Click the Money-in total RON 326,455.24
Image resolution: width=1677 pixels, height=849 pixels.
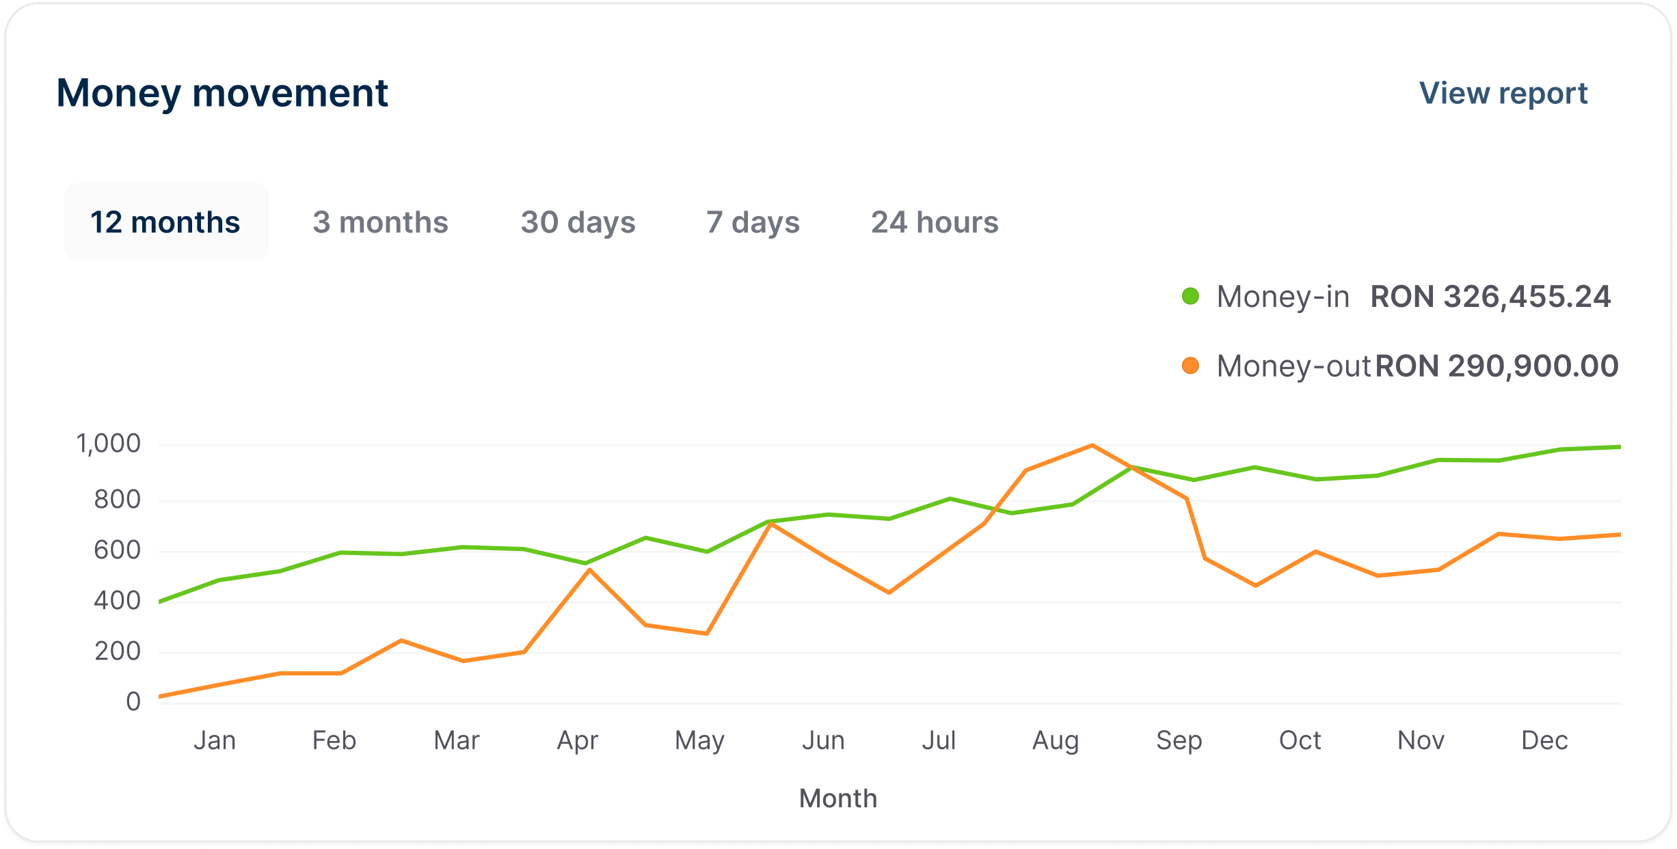pos(1490,297)
